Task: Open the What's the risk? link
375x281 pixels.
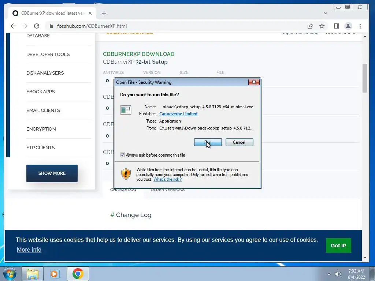Action: click(x=167, y=179)
